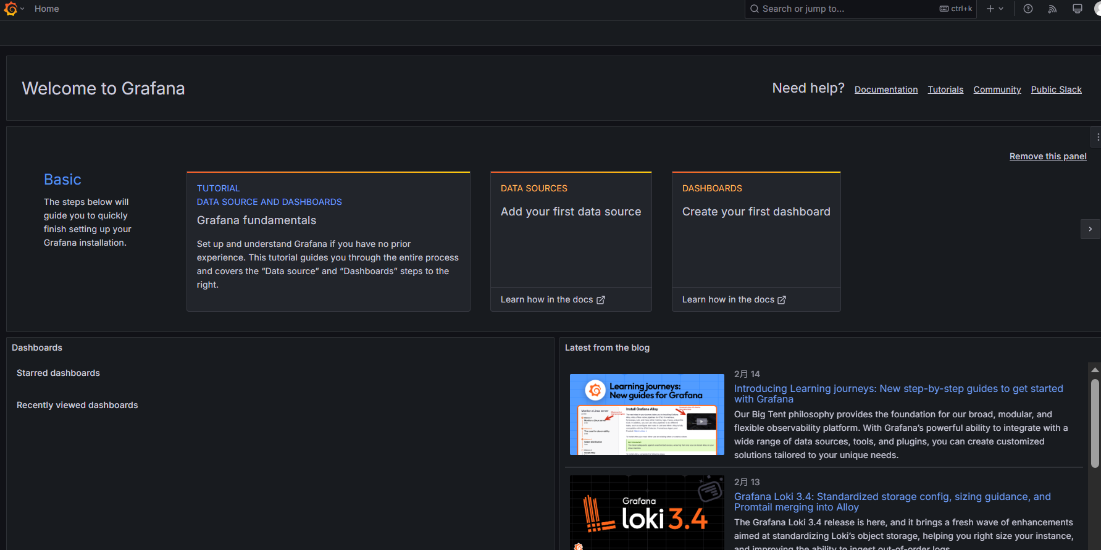
Task: Click the blog list scrollbar handle
Action: click(x=1095, y=423)
